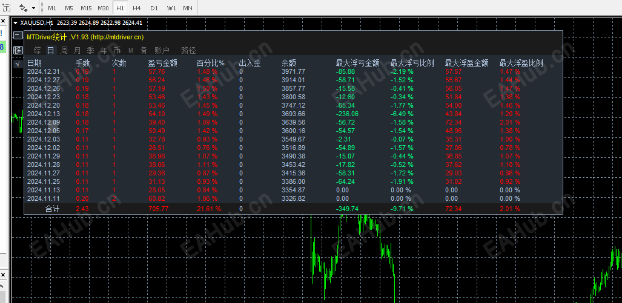Switch chart timeframe to H4

(x=136, y=8)
